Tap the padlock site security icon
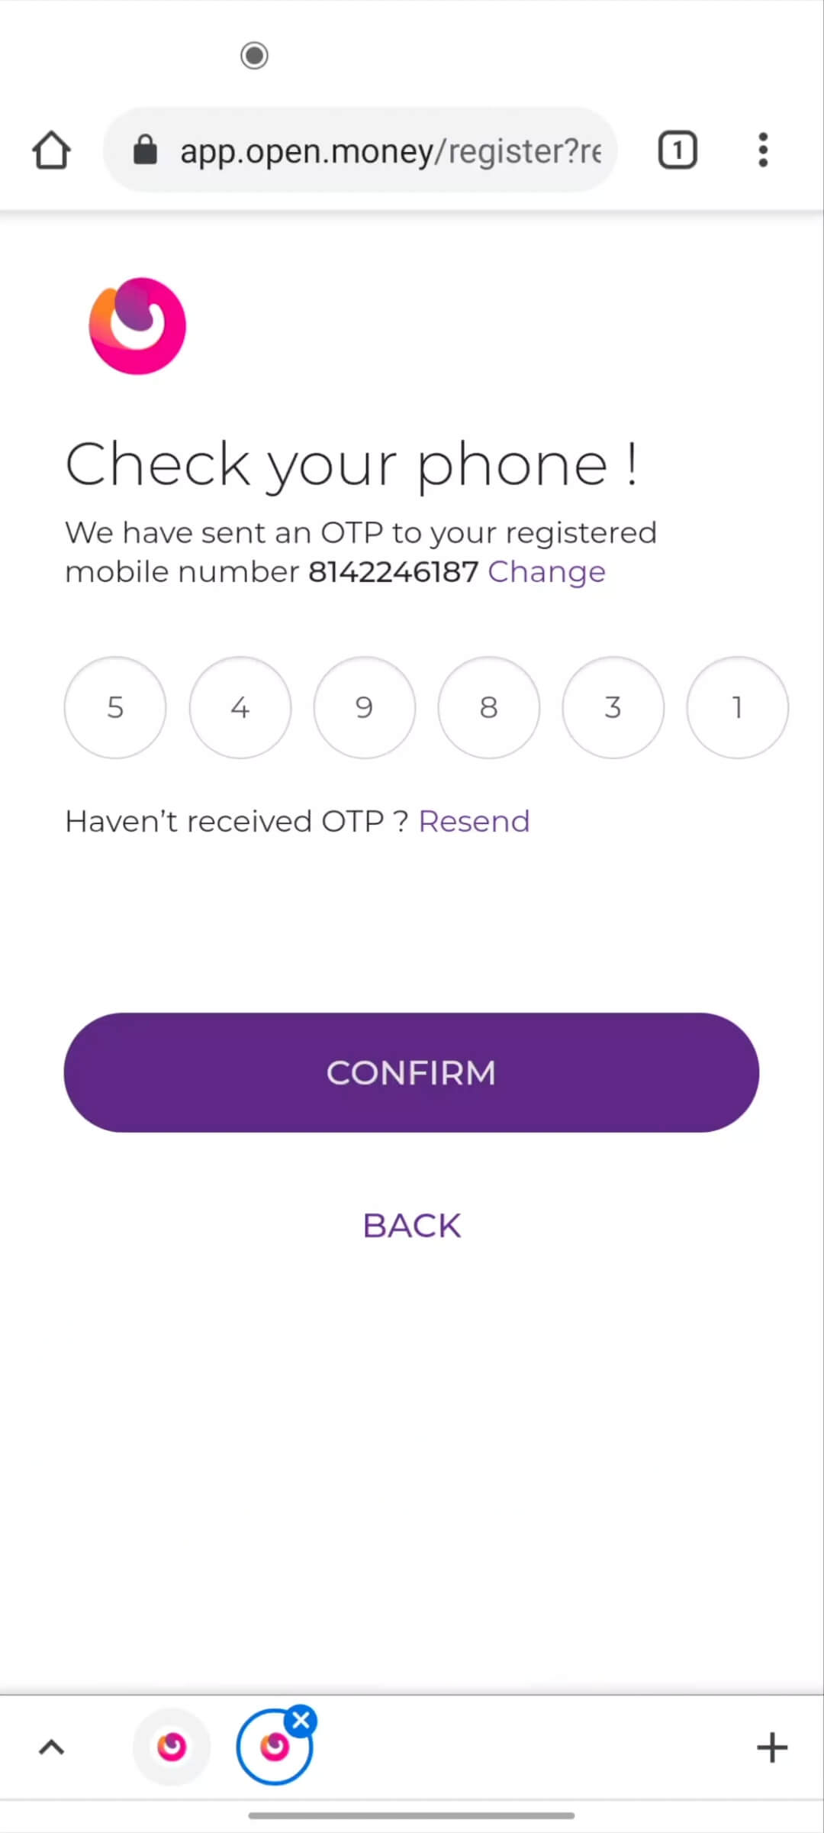824x1833 pixels. [145, 150]
